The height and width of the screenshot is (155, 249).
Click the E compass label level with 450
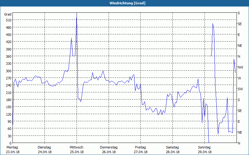tap(239, 35)
